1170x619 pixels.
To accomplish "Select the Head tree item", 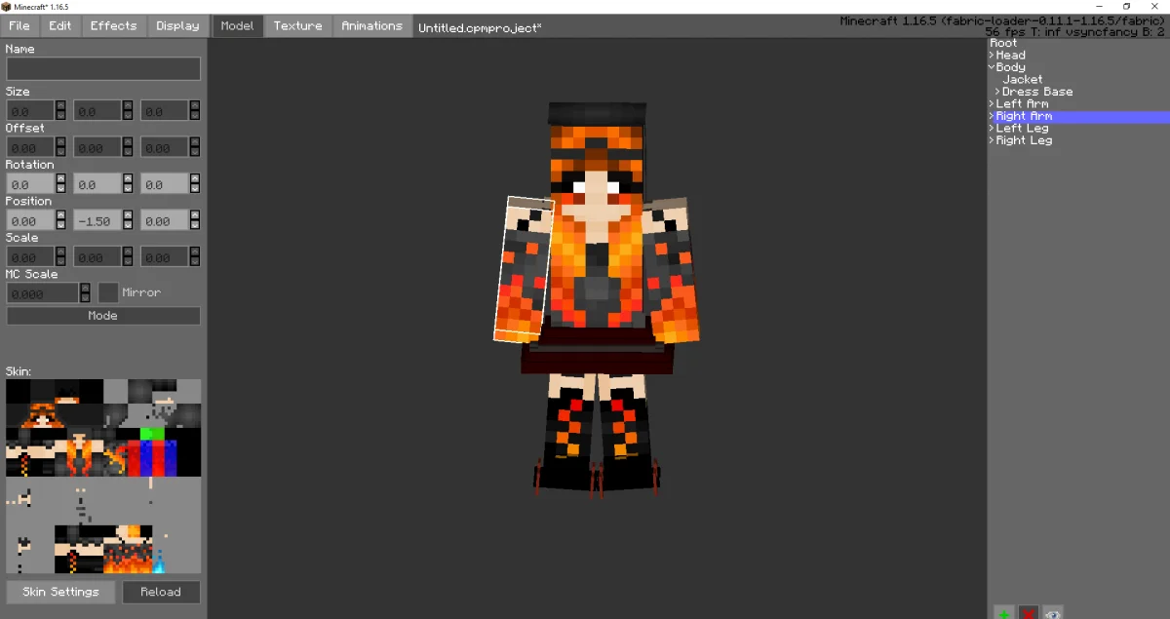I will (x=1010, y=56).
